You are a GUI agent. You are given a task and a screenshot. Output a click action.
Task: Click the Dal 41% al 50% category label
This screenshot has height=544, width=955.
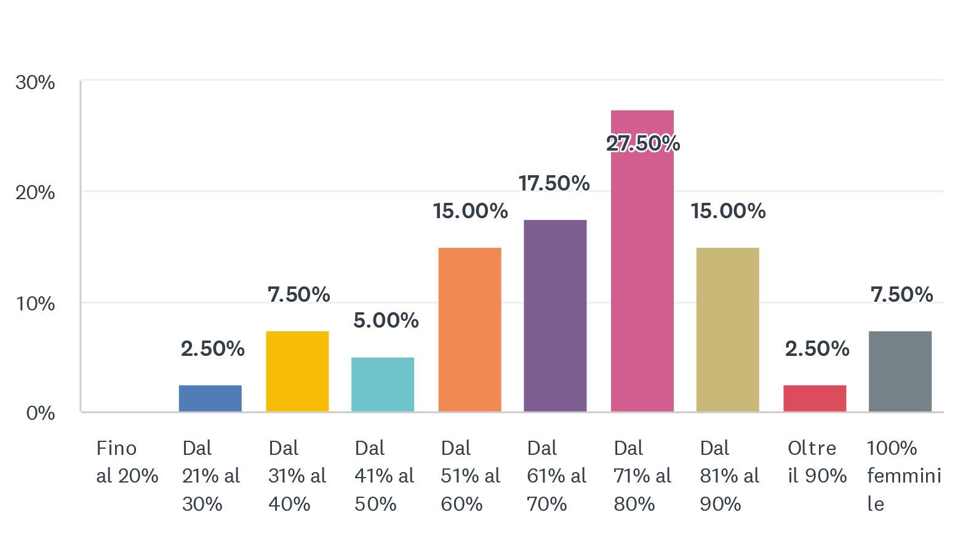[384, 476]
